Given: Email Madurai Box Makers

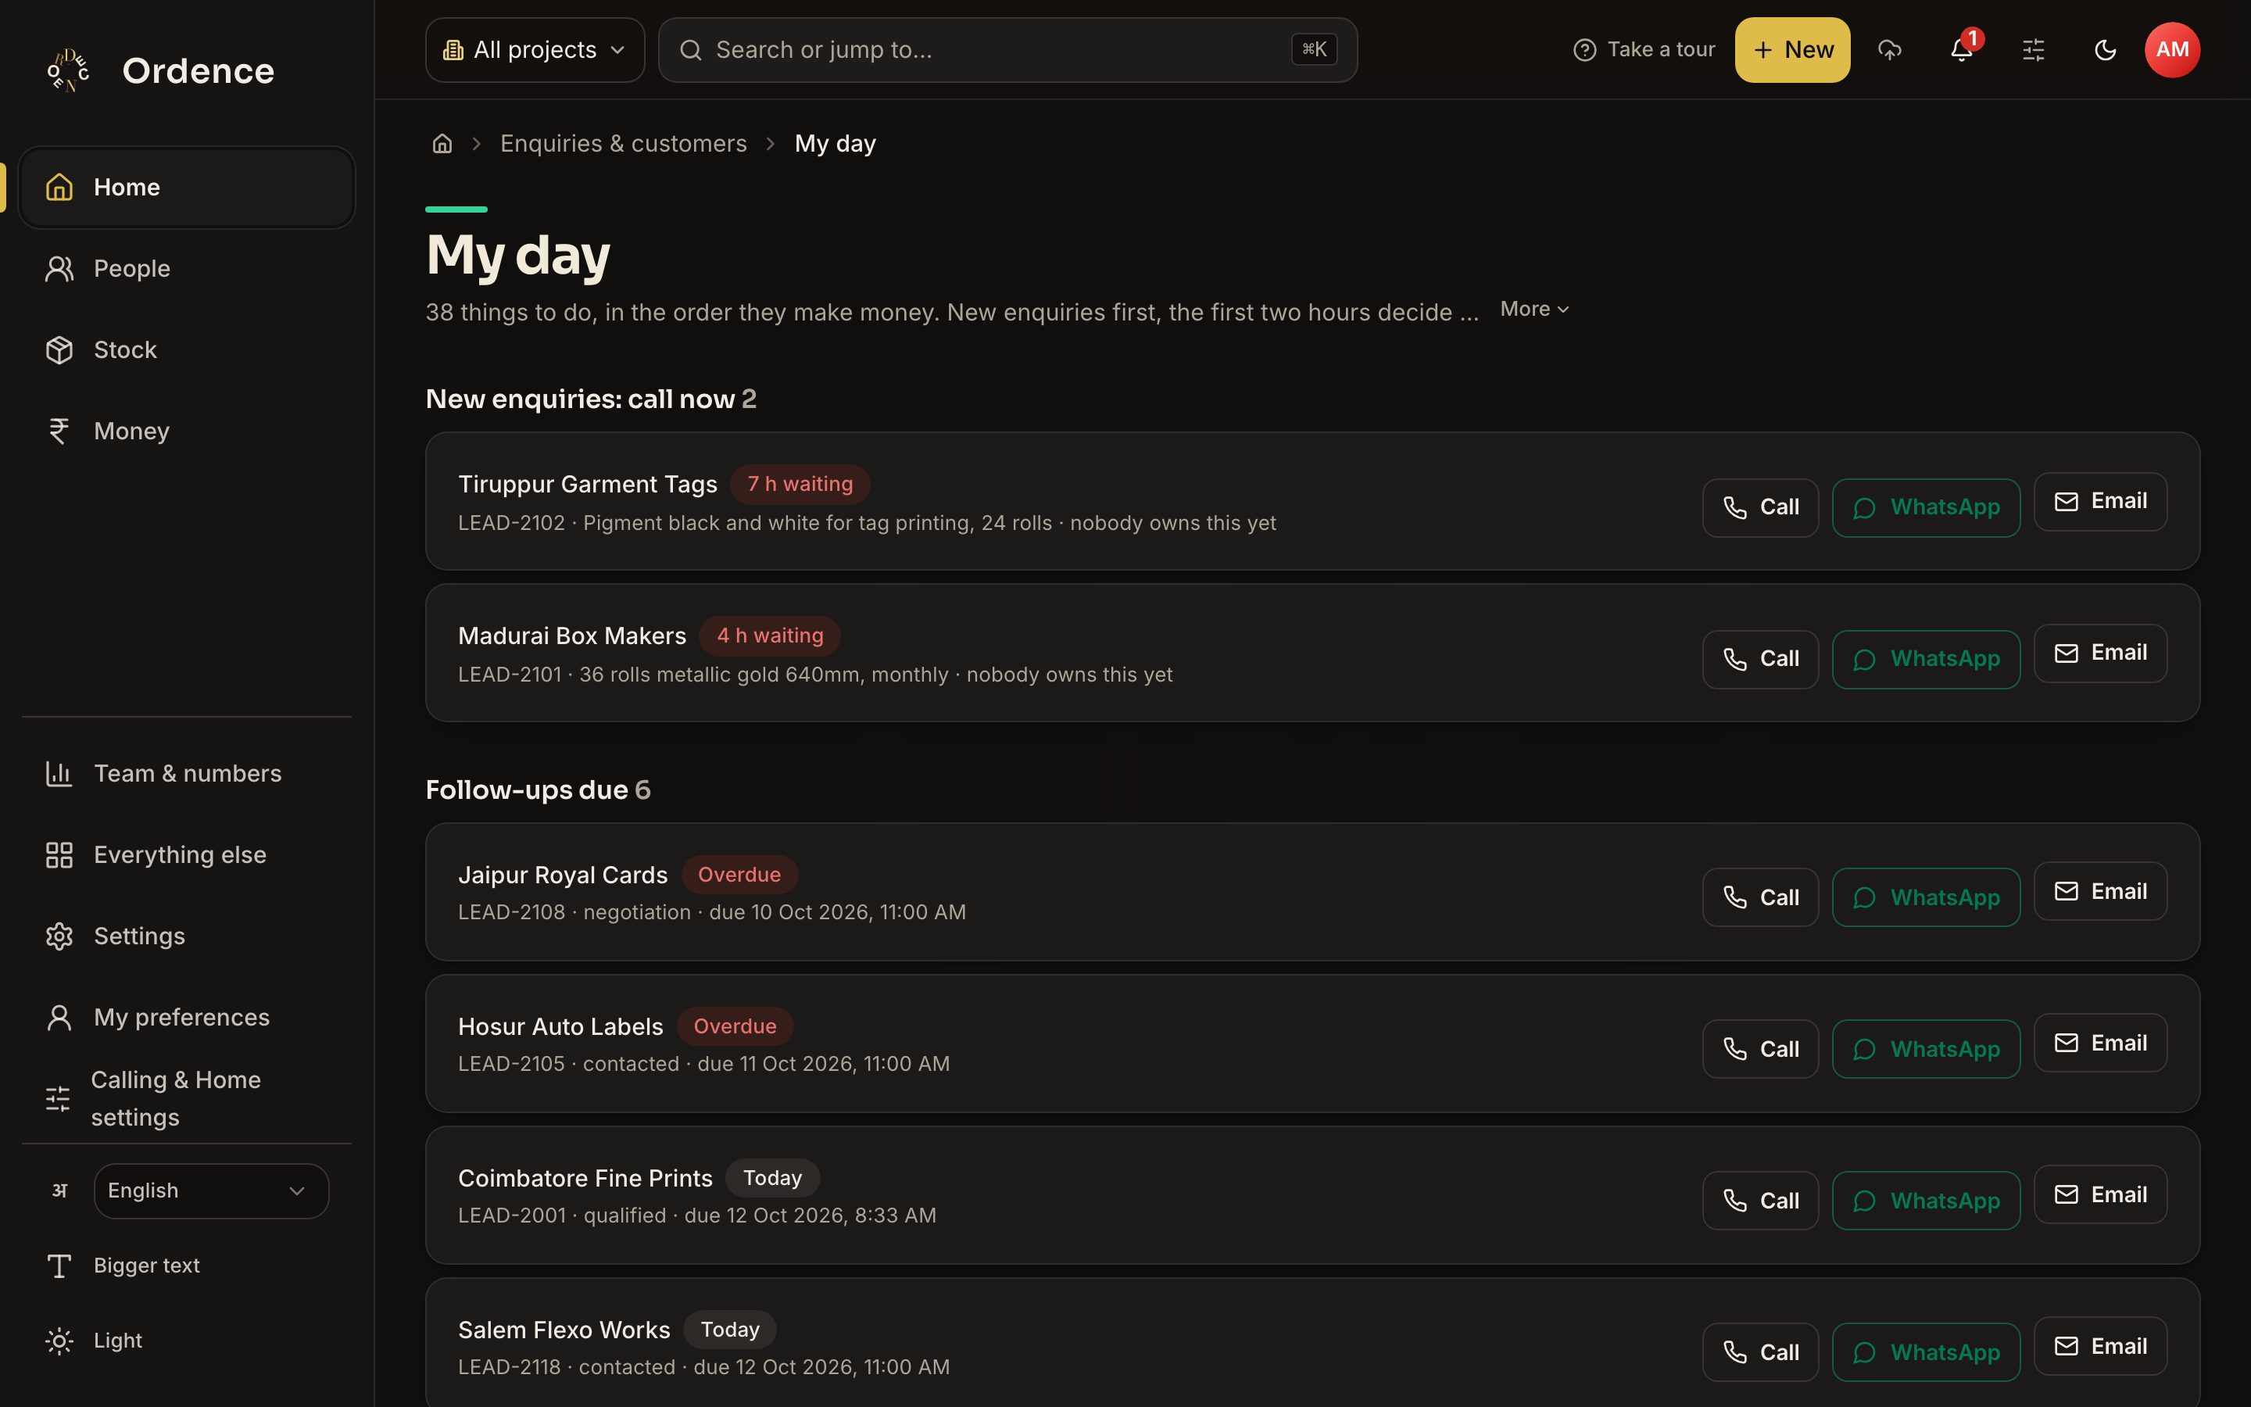Looking at the screenshot, I should click(x=2100, y=653).
